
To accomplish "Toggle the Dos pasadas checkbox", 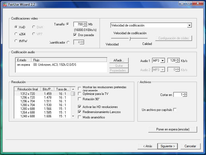I will pyautogui.click(x=75, y=35).
